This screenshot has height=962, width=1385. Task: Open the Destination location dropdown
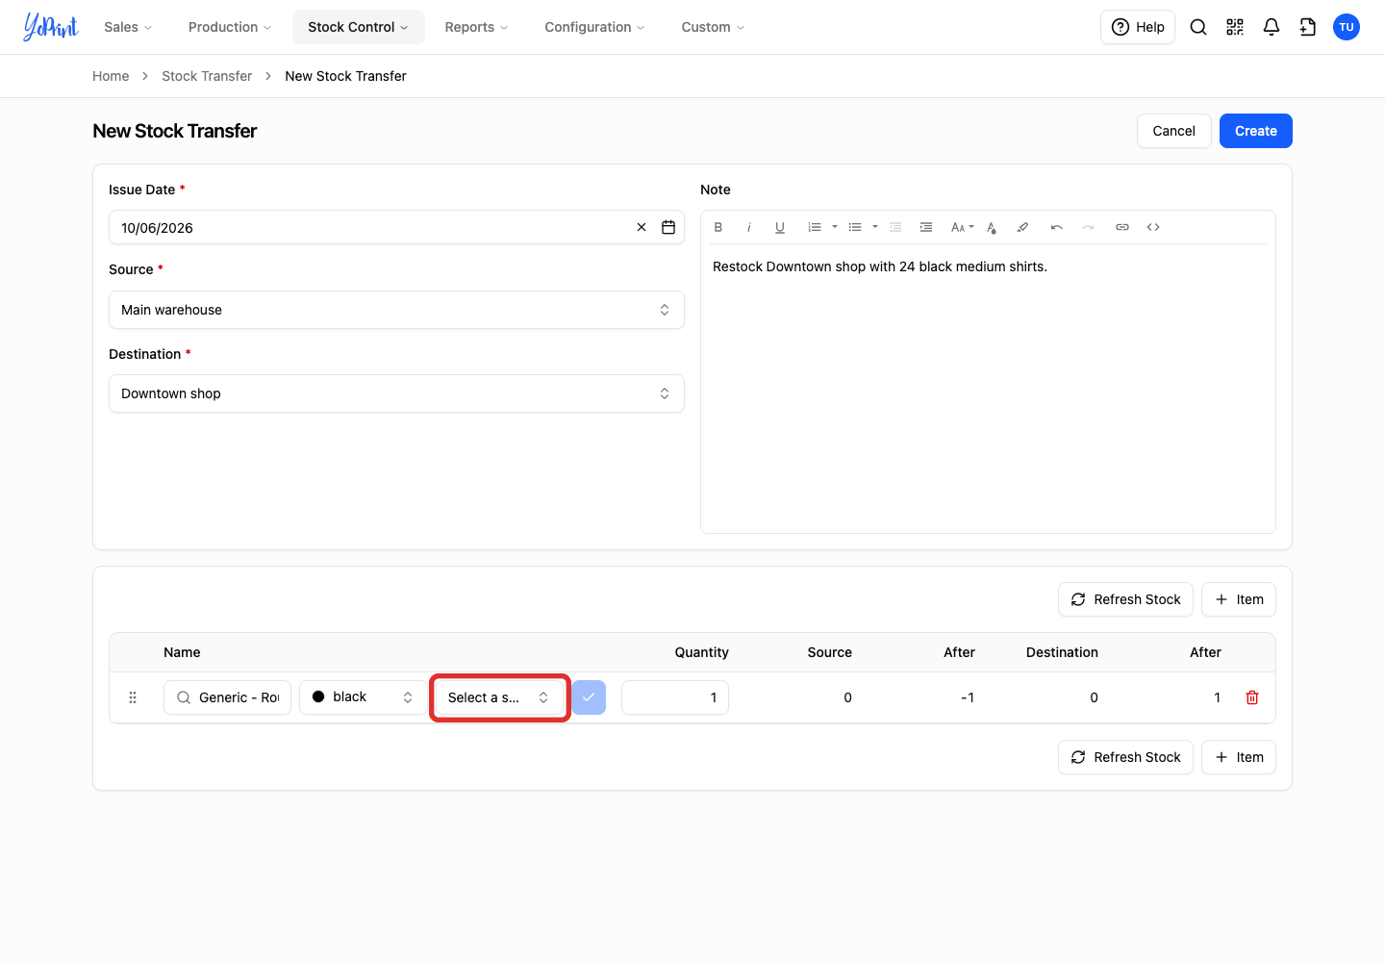coord(396,393)
